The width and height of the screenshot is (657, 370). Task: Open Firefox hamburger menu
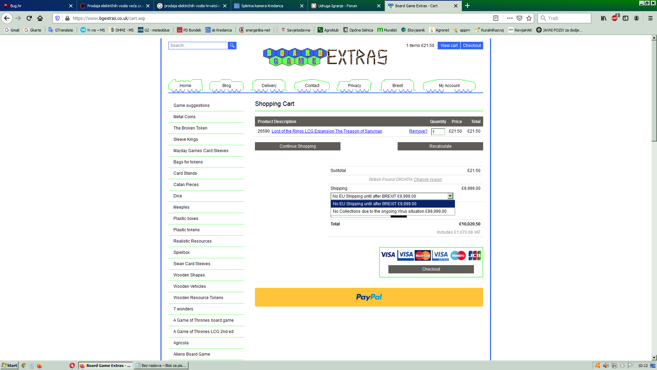650,18
